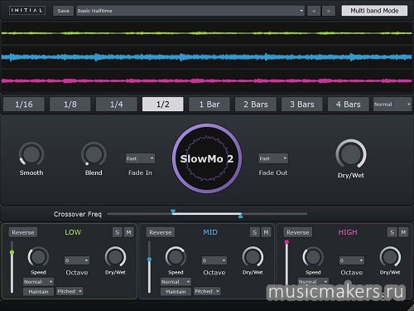Open the LOW band Octave dropdown
Viewport: 414px width, 311px height.
click(x=77, y=260)
